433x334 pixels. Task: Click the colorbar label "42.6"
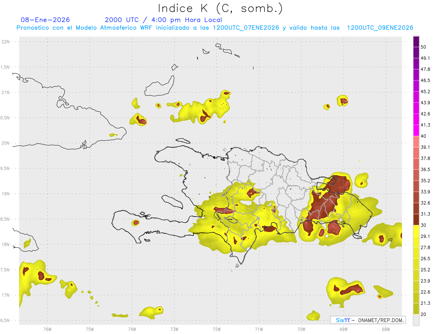coord(425,114)
